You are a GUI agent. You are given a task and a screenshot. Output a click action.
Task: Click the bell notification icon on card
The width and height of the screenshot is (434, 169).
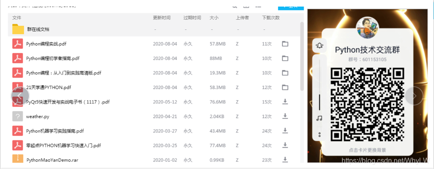pyautogui.click(x=319, y=46)
